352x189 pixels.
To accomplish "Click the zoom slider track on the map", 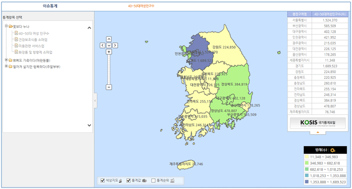I will click(x=109, y=70).
